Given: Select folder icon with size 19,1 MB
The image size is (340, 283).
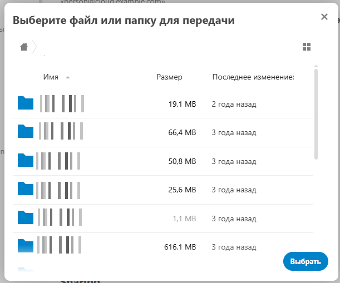Looking at the screenshot, I should click(26, 103).
